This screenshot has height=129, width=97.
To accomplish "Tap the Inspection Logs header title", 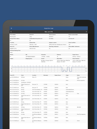I will [x=49, y=28].
